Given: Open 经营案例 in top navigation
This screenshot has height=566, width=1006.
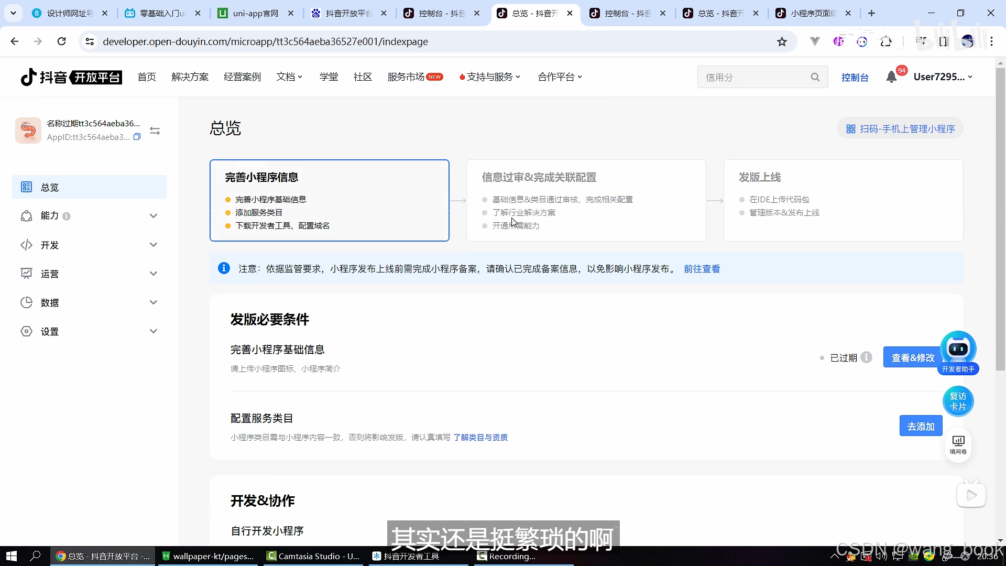Looking at the screenshot, I should 242,77.
